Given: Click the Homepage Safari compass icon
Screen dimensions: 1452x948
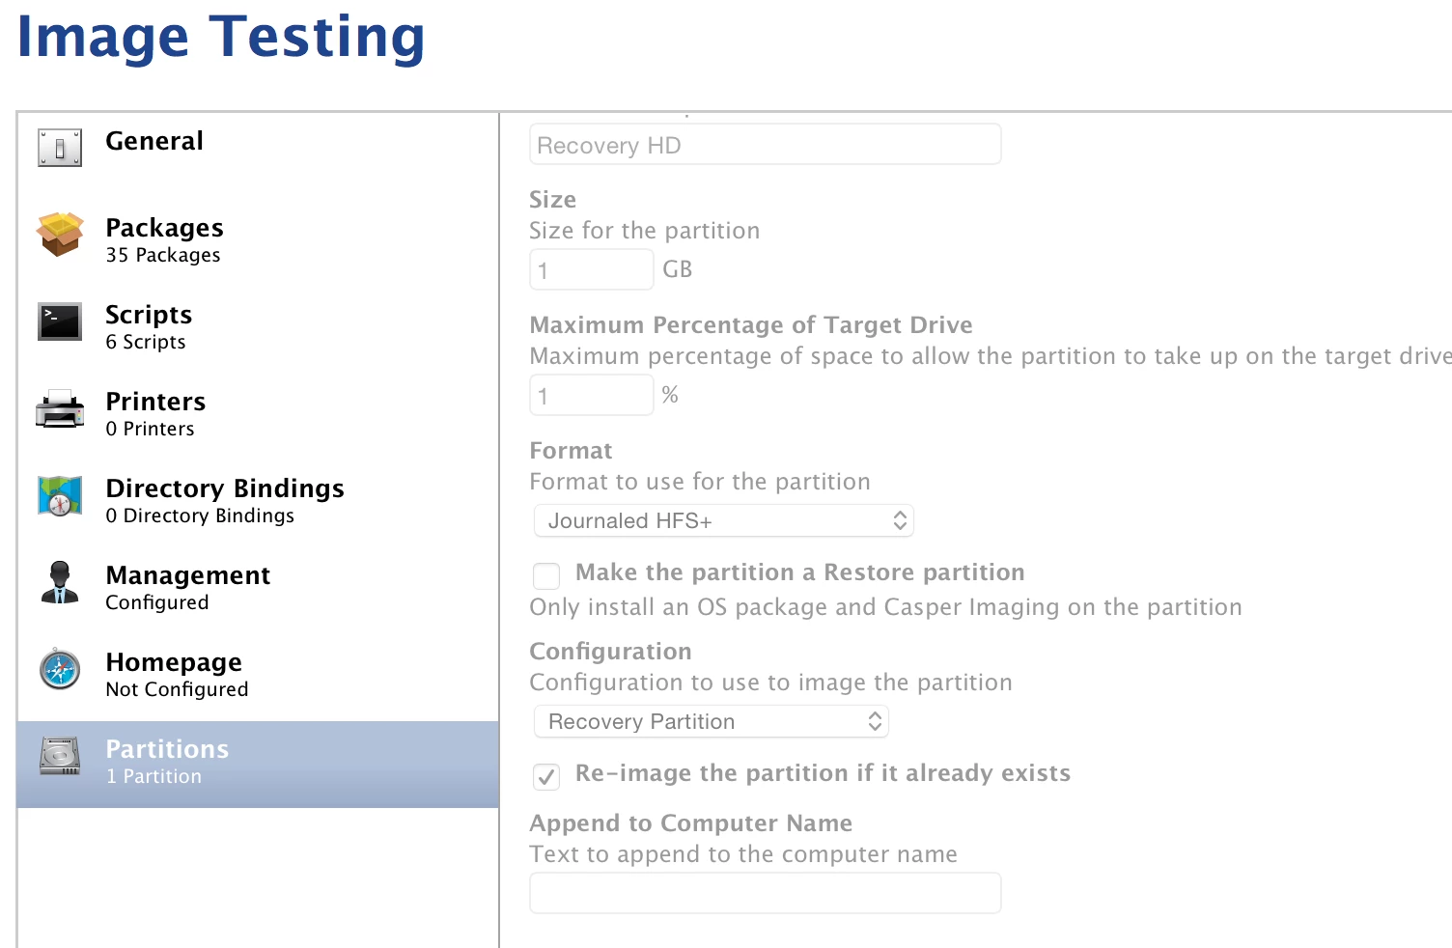Looking at the screenshot, I should click(60, 669).
